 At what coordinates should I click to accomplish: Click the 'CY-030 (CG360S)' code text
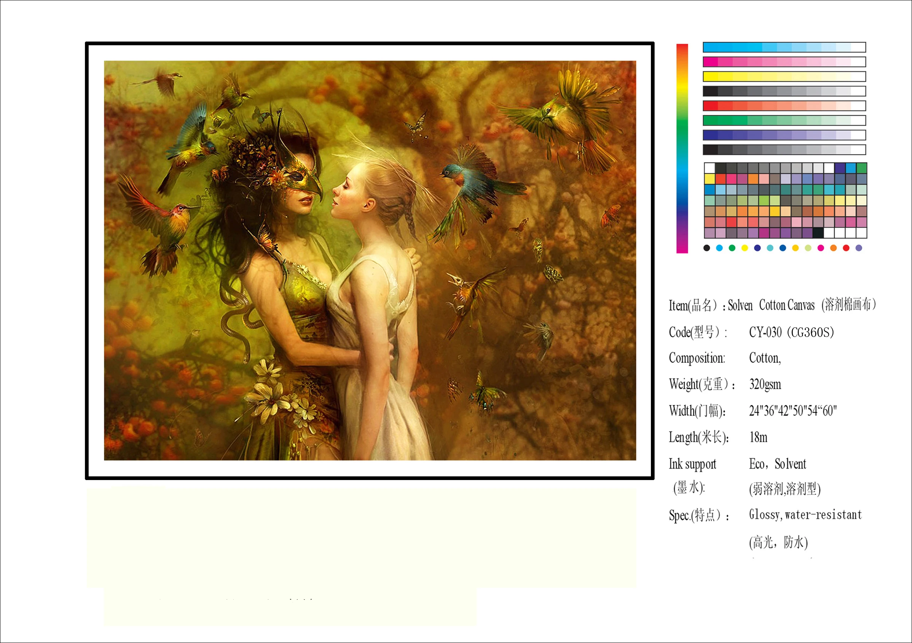point(791,332)
